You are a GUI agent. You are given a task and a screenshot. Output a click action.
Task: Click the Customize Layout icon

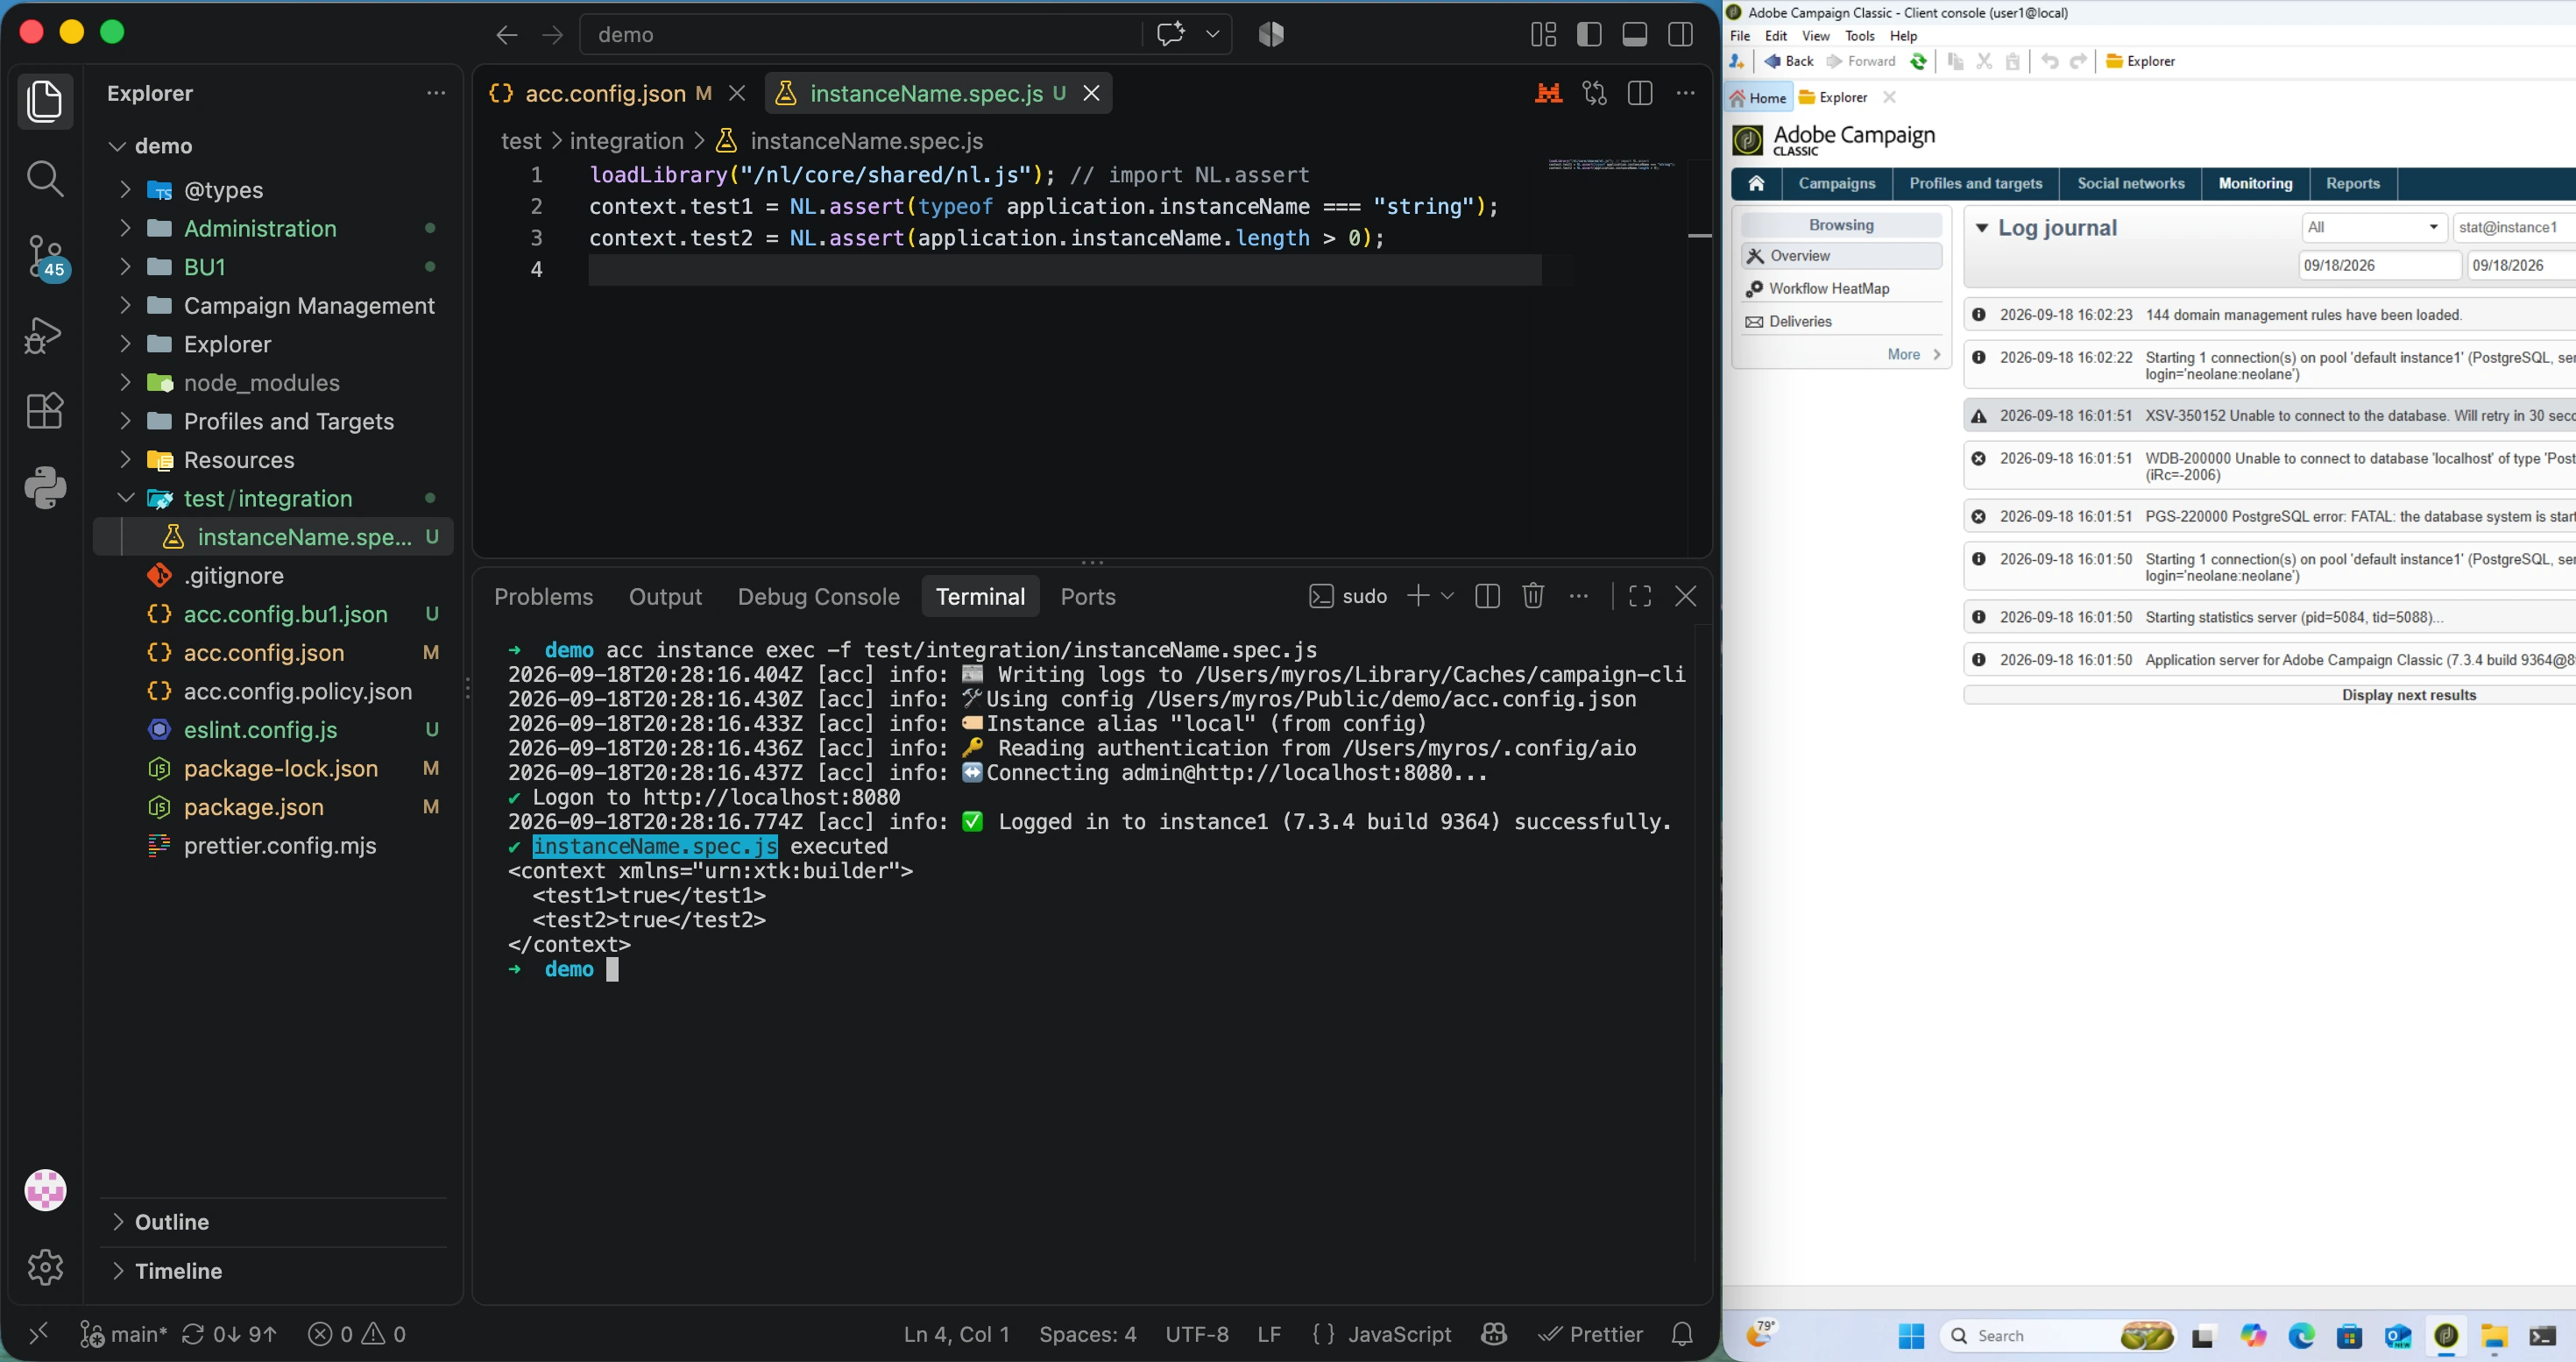1543,34
